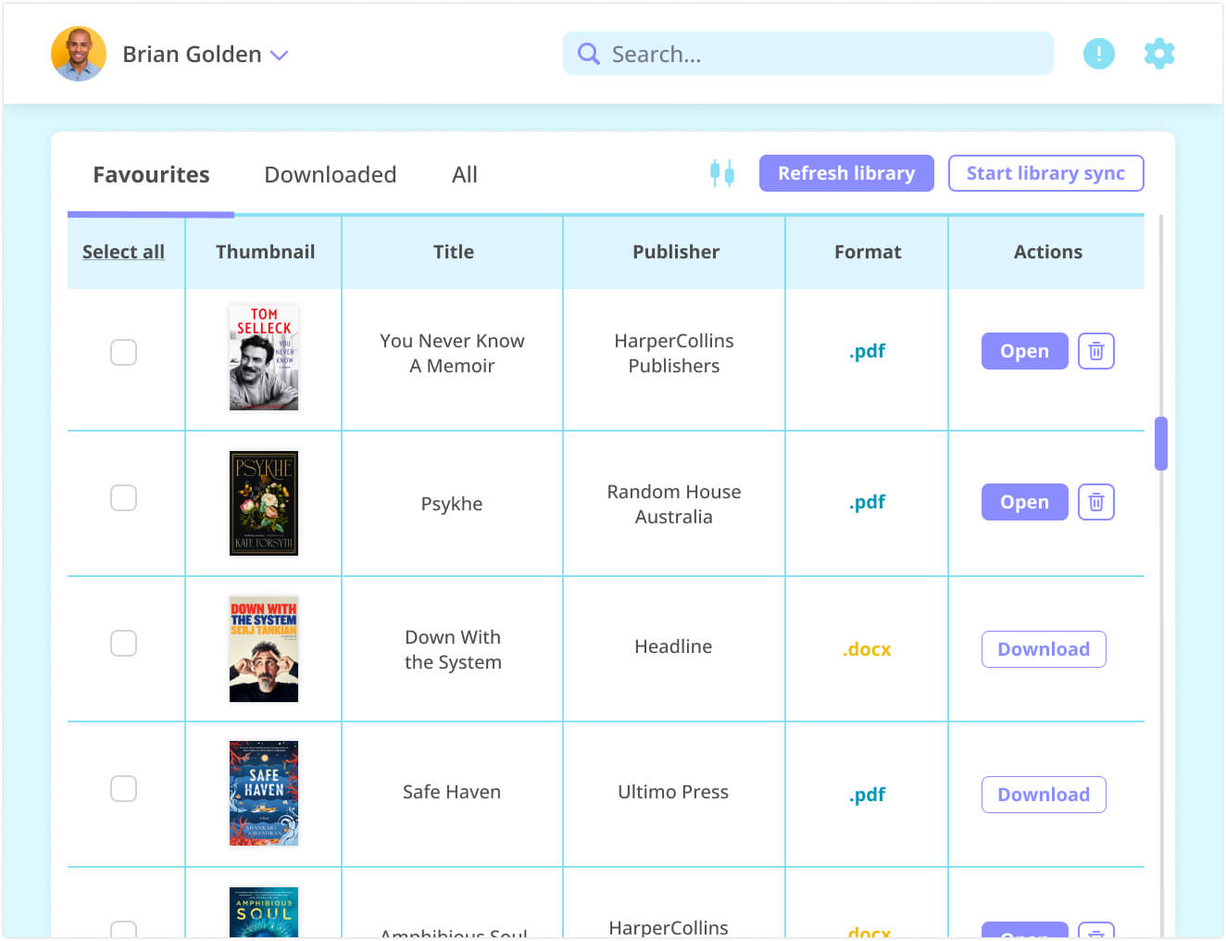Tick the Safe Haven row checkbox
This screenshot has height=941, width=1226.
coord(123,788)
